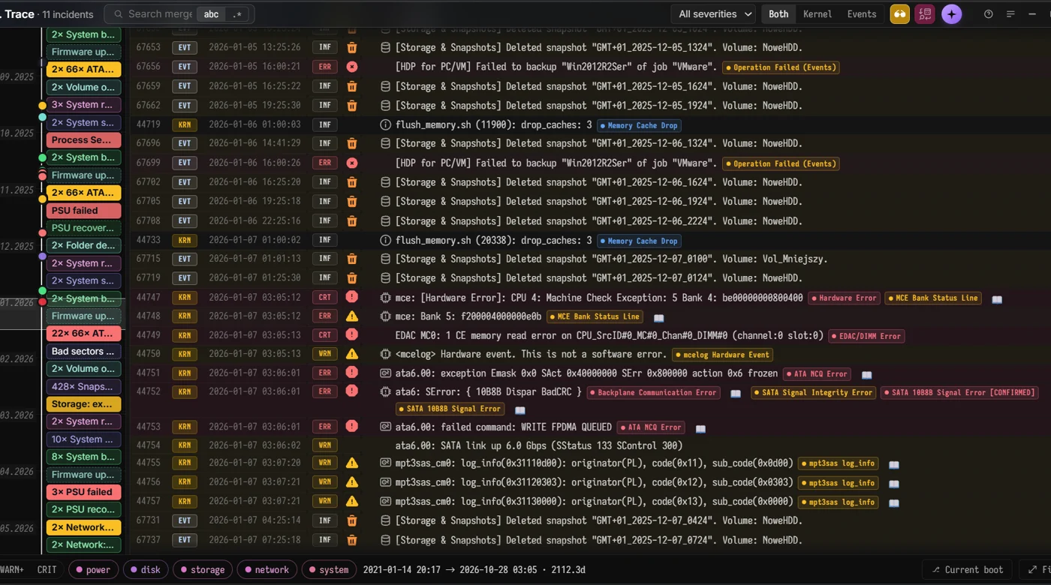Click the purple sparkle assistant button
The width and height of the screenshot is (1051, 585).
[x=951, y=14]
